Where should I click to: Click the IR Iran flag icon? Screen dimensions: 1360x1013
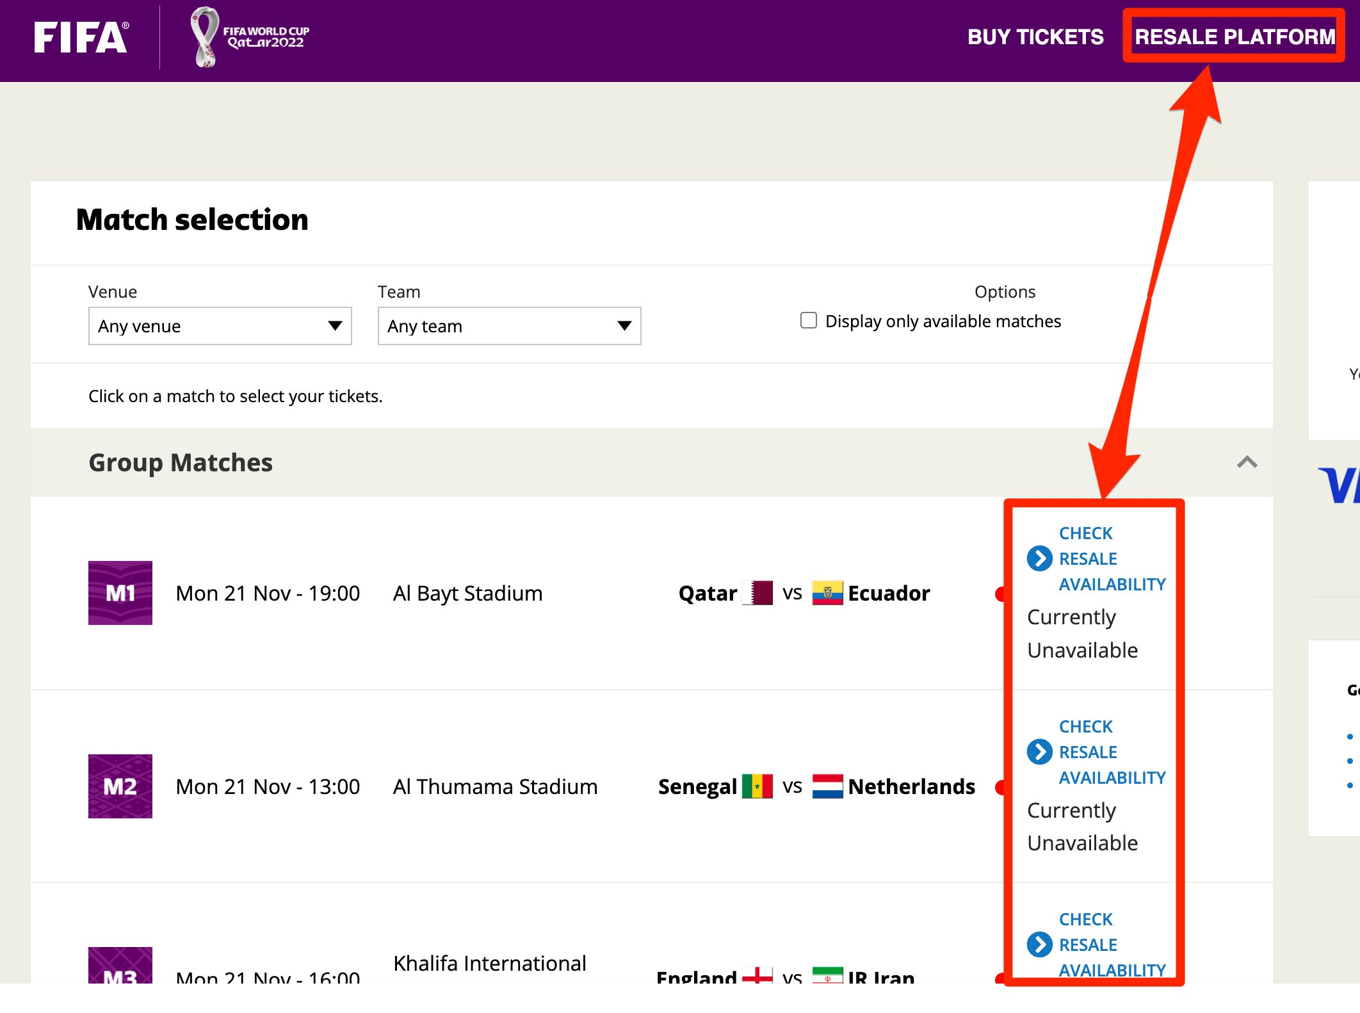(827, 975)
